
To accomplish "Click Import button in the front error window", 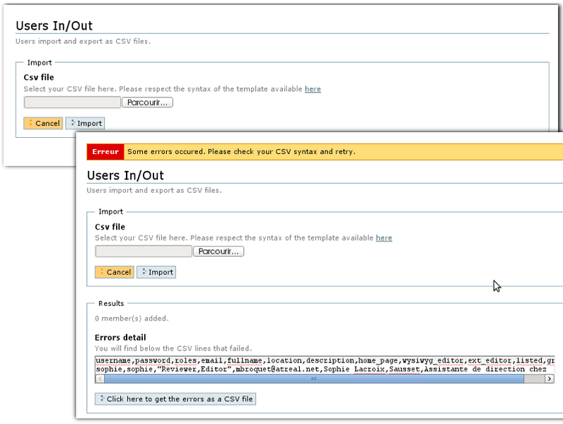I will pos(156,272).
